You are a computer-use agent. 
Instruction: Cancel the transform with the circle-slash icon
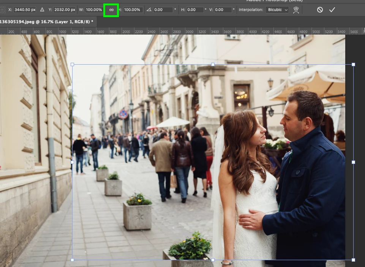coord(320,10)
